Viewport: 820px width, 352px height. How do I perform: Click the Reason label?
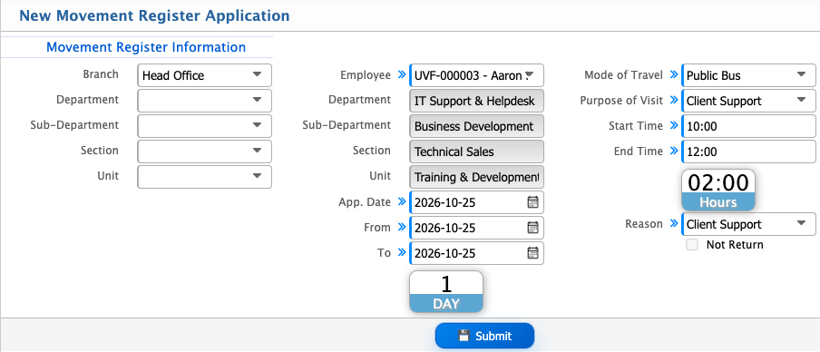pos(644,224)
